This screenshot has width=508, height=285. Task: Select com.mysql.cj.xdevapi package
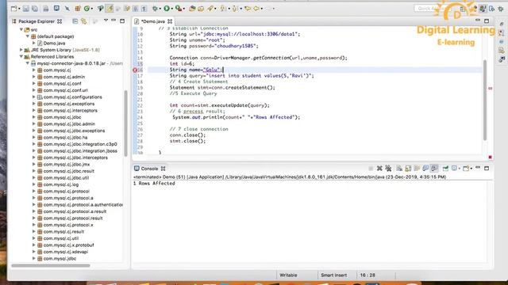[66, 252]
